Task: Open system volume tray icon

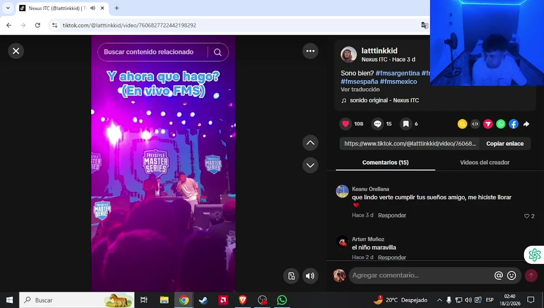Action: click(x=468, y=300)
